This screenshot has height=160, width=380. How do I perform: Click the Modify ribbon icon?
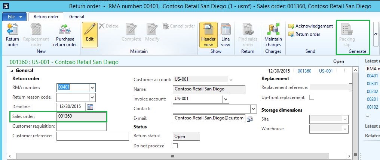(152, 33)
